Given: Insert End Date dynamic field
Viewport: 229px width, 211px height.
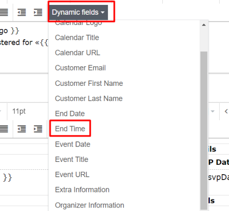Looking at the screenshot, I should click(70, 114).
